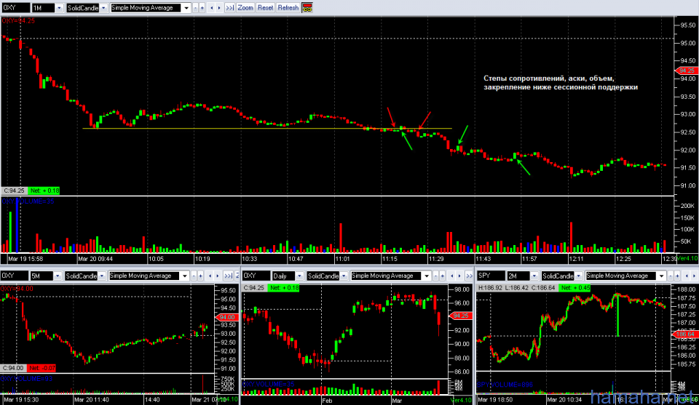Focus the SPY symbol input field
This screenshot has width=699, height=405.
click(x=491, y=276)
